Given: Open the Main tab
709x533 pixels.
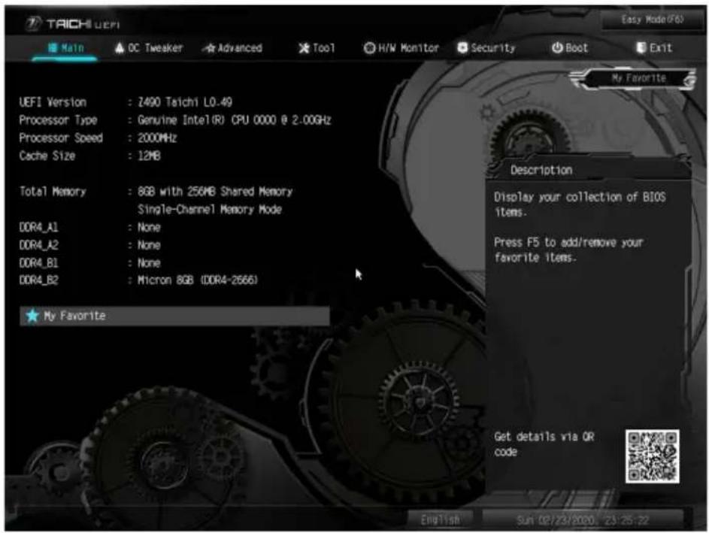Looking at the screenshot, I should (65, 48).
